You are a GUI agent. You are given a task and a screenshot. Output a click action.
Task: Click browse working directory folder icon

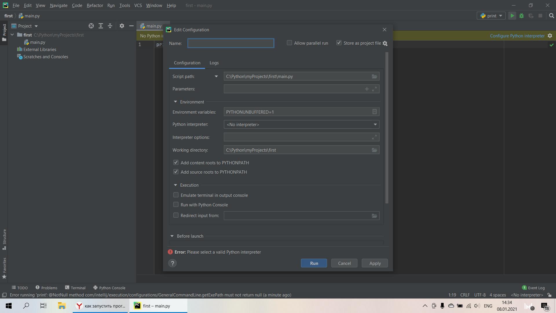375,150
